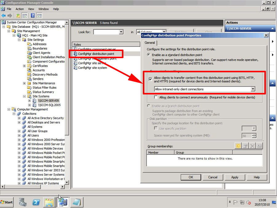This screenshot has width=277, height=208.
Task: Click the clock in the taskbar
Action: (x=262, y=202)
